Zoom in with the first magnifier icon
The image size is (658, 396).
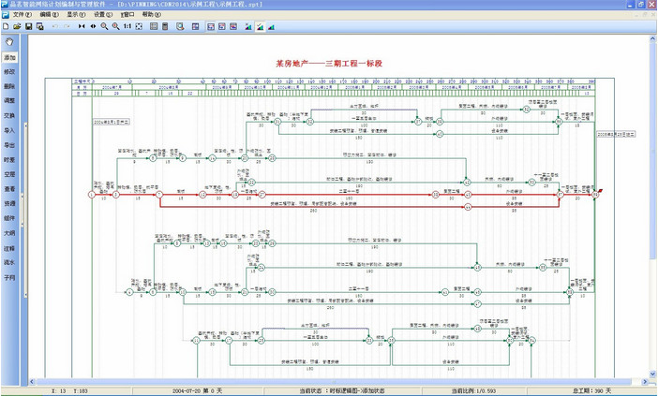[104, 26]
